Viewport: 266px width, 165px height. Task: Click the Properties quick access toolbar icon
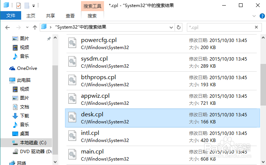19,6
